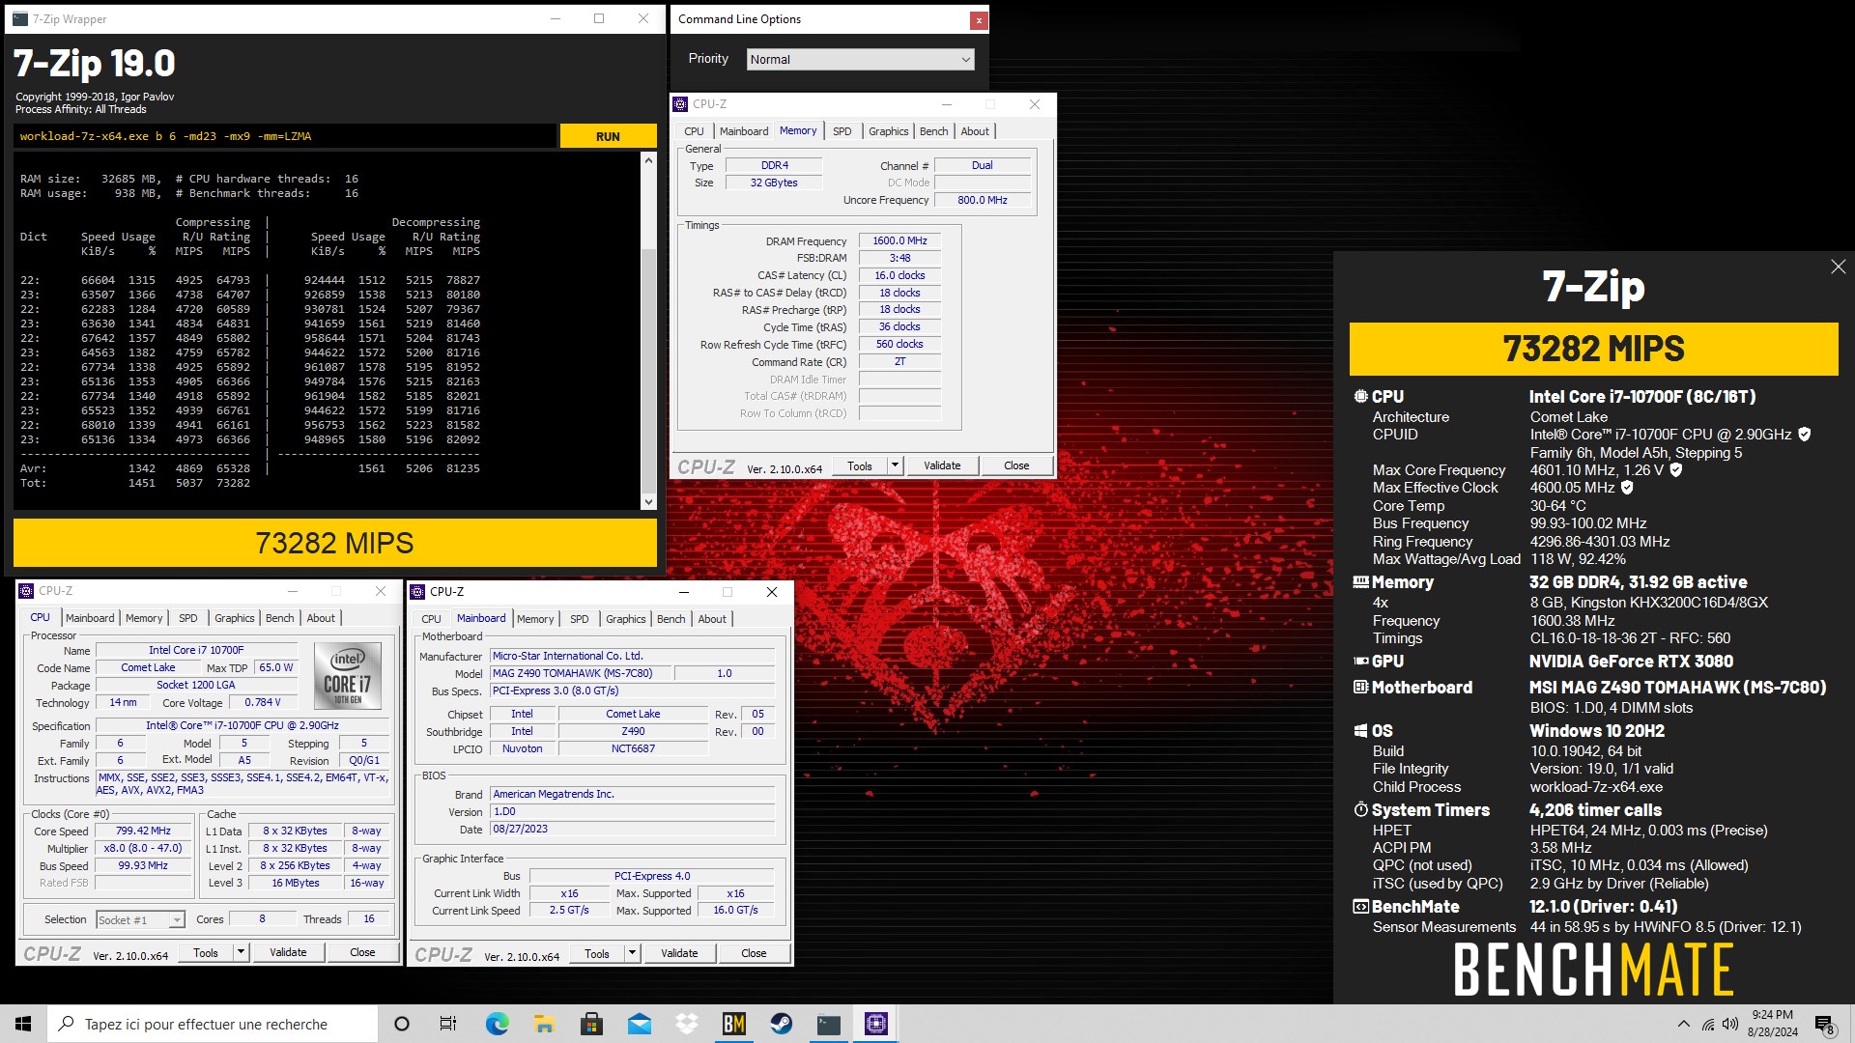
Task: Click Tools in the CPU-Z CPU window
Action: pos(206,952)
